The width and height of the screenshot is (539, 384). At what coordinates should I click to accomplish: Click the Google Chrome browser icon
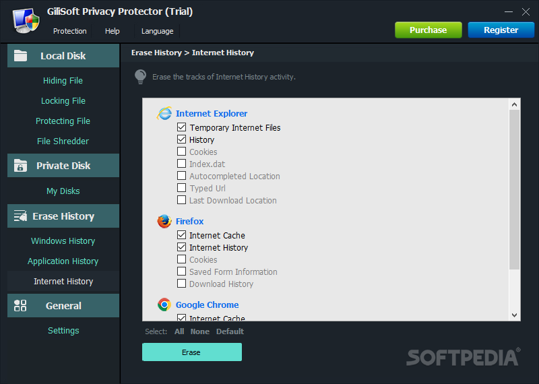(x=164, y=305)
